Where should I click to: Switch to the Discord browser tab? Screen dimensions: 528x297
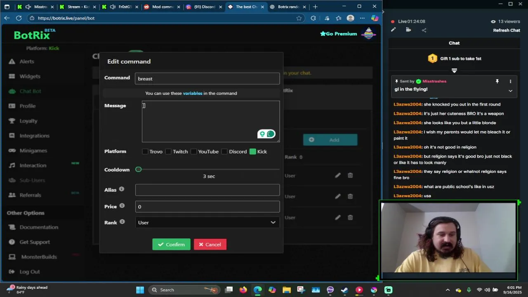pos(204,7)
